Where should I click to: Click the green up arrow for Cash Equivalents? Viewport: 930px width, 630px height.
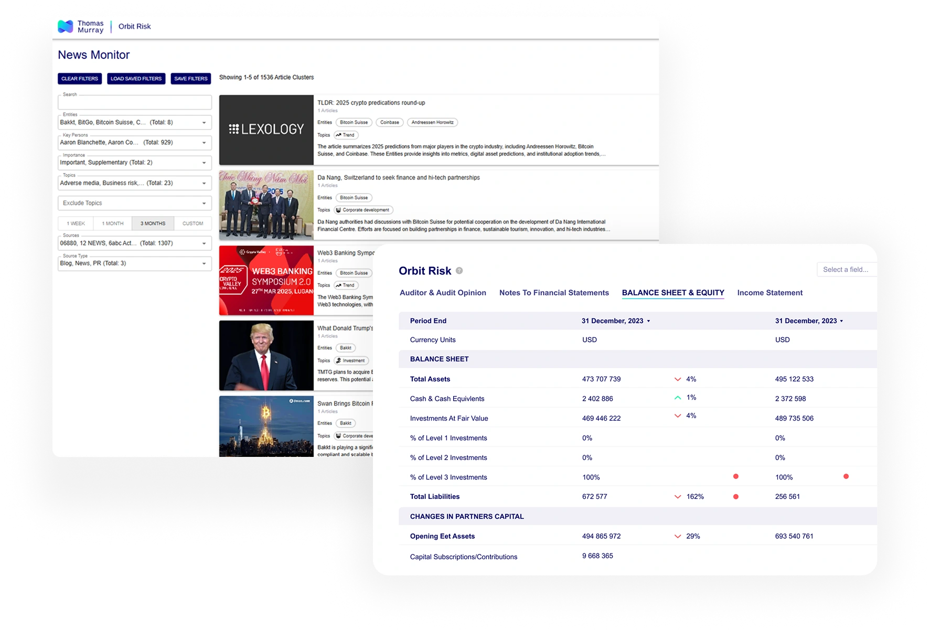pyautogui.click(x=678, y=398)
